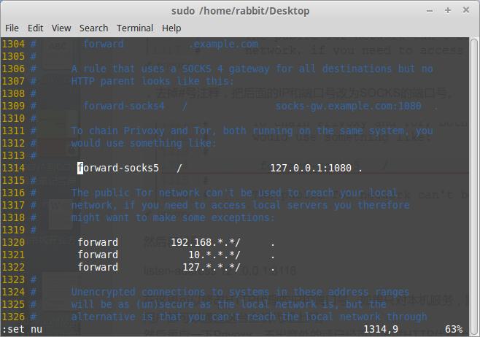The height and width of the screenshot is (337, 480).
Task: Click 'The public Tor network' comment line
Action: 234,193
